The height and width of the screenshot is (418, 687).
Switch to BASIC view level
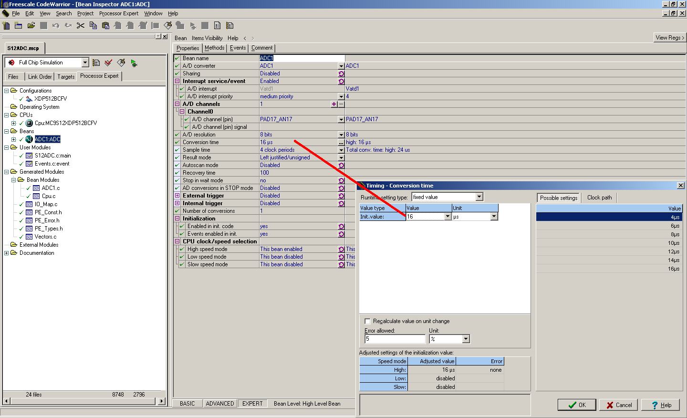pyautogui.click(x=187, y=404)
